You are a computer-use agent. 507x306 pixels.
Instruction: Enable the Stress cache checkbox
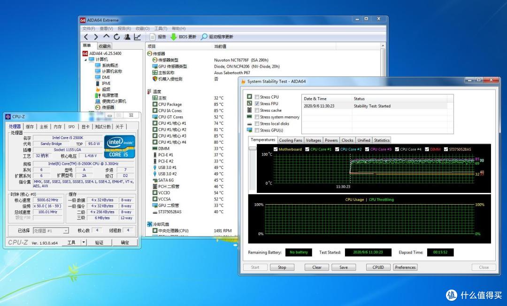pos(257,110)
